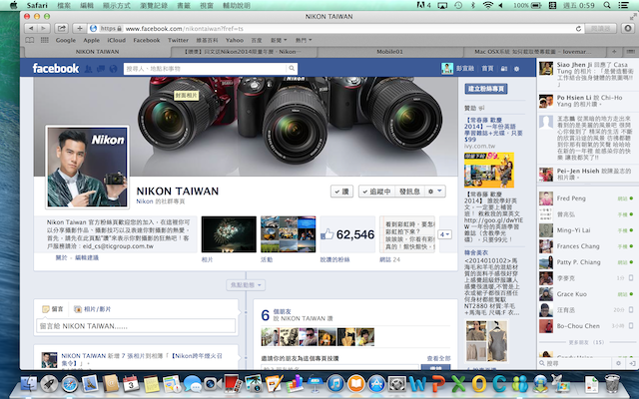The width and height of the screenshot is (639, 399).
Task: Click the 留言給 NIKON TAIWAN post box
Action: coord(136,326)
